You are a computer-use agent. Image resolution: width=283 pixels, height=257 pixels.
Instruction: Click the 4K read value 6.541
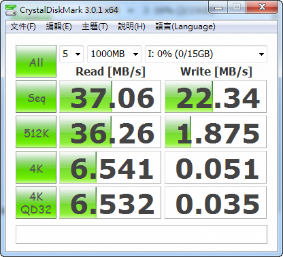pos(110,167)
